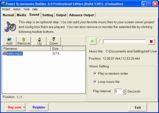Toggle Loop music file checkbox
Viewport: 159px width, 113px height.
pos(95,82)
